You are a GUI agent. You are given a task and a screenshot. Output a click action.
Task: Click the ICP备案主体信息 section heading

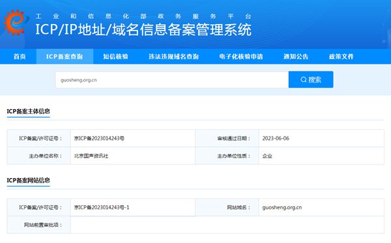pyautogui.click(x=29, y=111)
